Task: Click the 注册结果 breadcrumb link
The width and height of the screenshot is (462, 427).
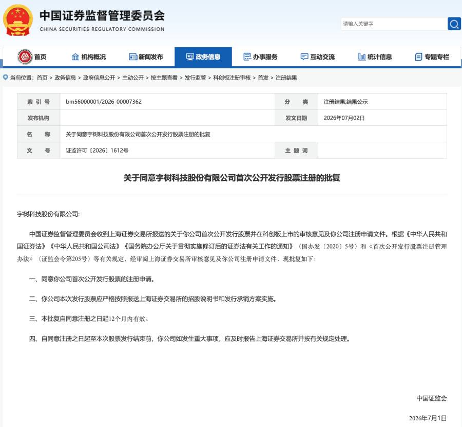Action: click(x=286, y=78)
